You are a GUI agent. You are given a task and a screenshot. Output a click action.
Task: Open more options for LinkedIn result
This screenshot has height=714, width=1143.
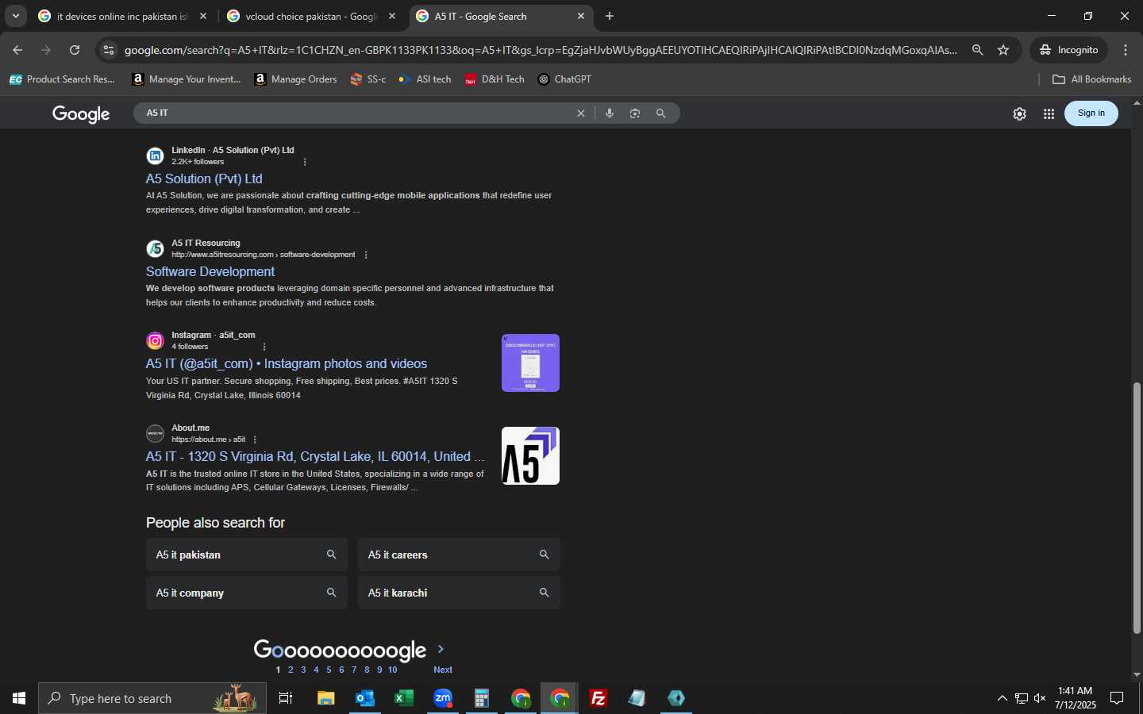click(x=305, y=162)
